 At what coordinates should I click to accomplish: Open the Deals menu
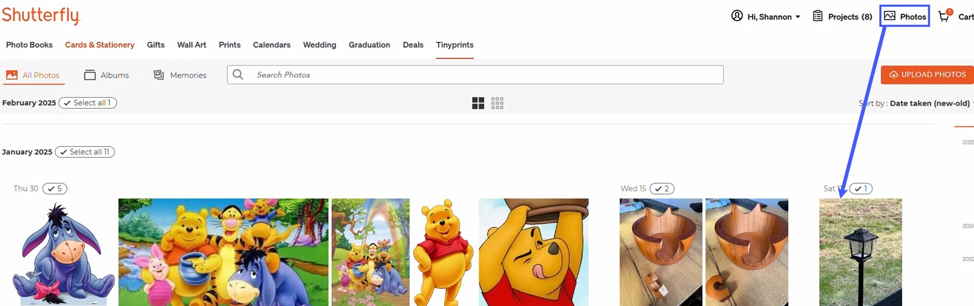point(413,45)
